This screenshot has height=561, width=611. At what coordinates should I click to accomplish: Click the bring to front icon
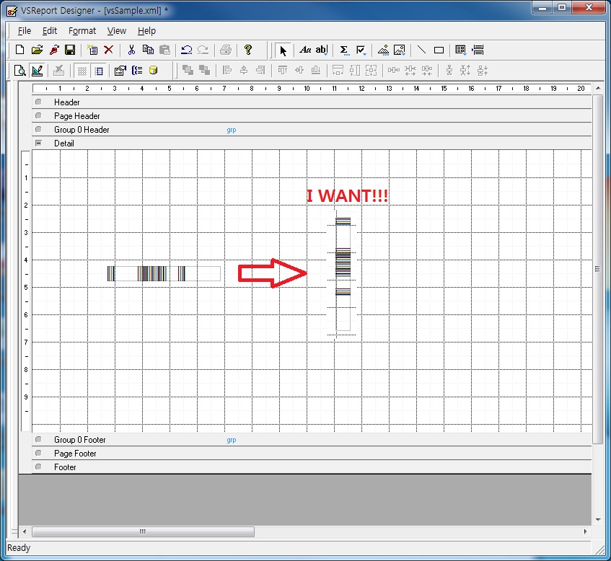(x=188, y=71)
